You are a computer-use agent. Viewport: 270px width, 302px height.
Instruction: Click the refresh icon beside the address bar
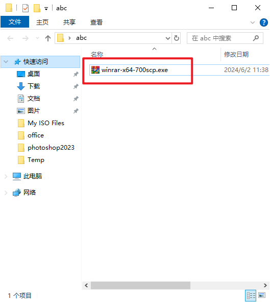click(x=177, y=38)
